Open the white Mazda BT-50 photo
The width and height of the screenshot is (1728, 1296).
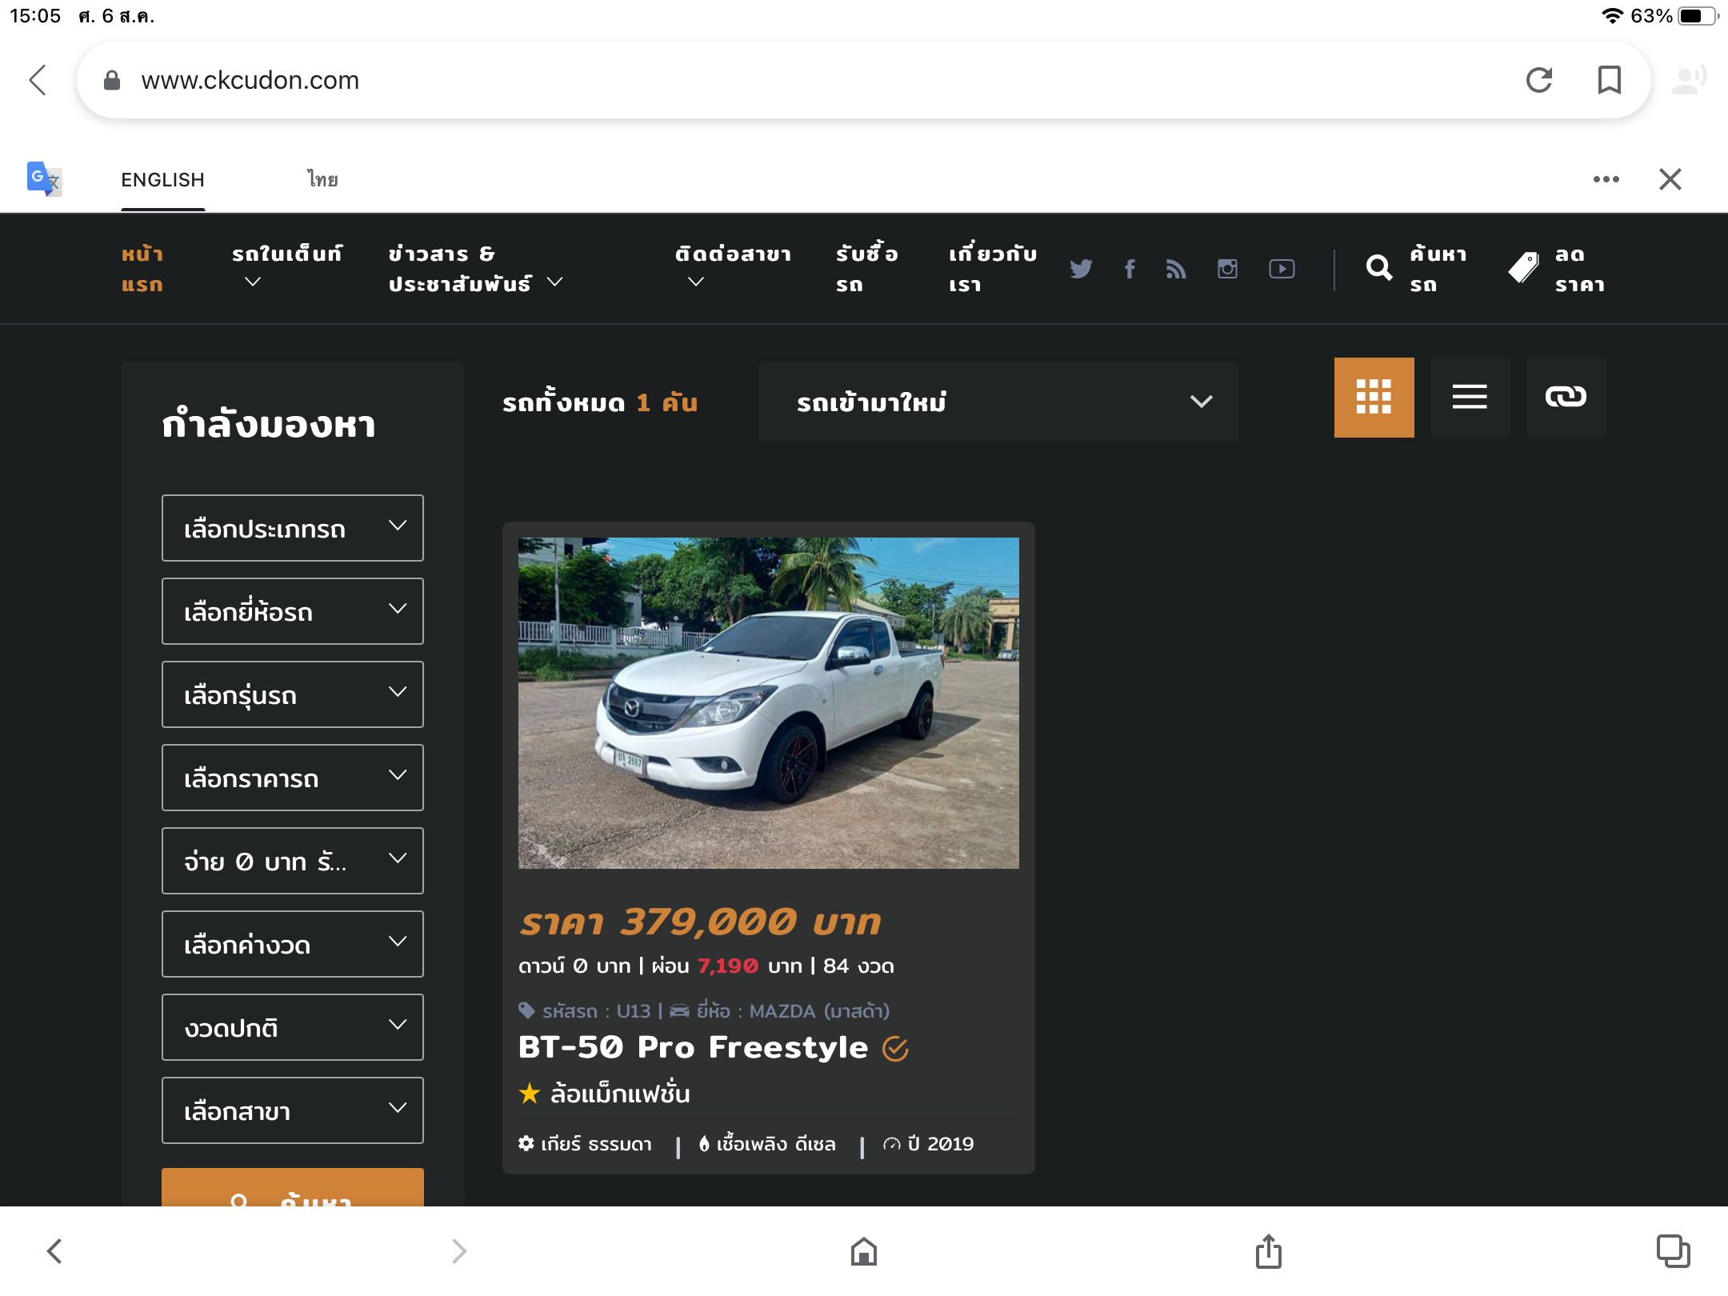tap(768, 702)
